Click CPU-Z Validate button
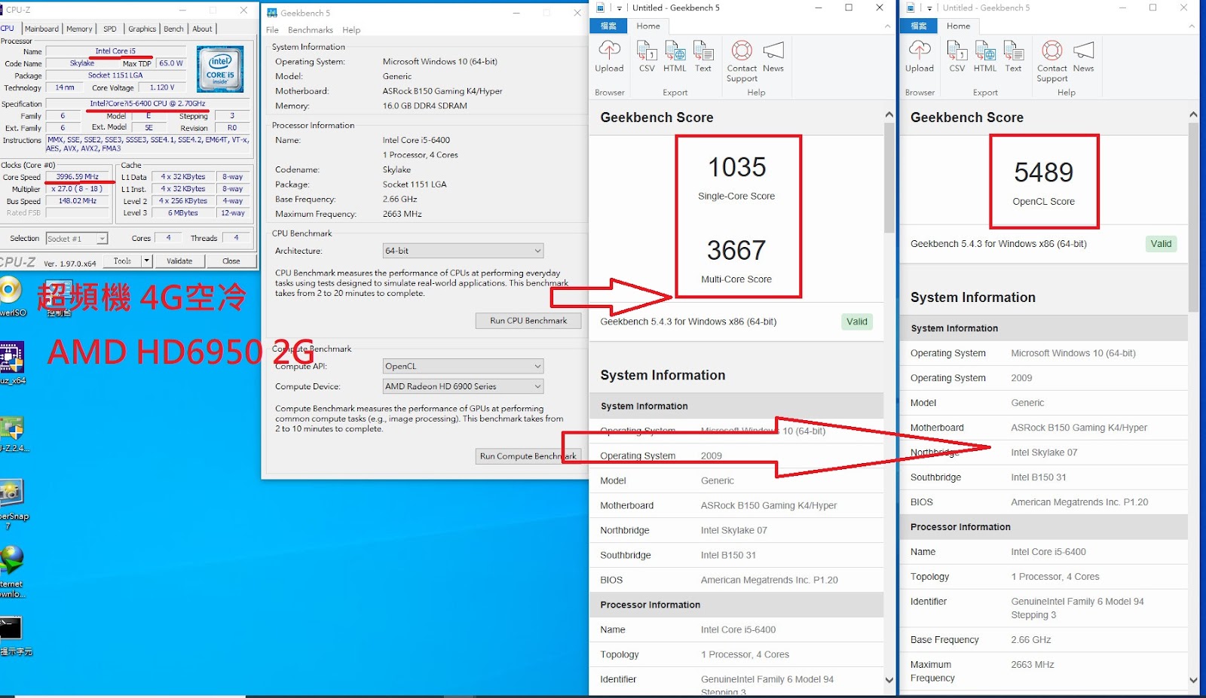The width and height of the screenshot is (1206, 698). point(179,261)
